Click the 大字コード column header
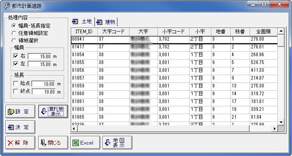Image resolution: width=292 pixels, height=156 pixels. 114,32
